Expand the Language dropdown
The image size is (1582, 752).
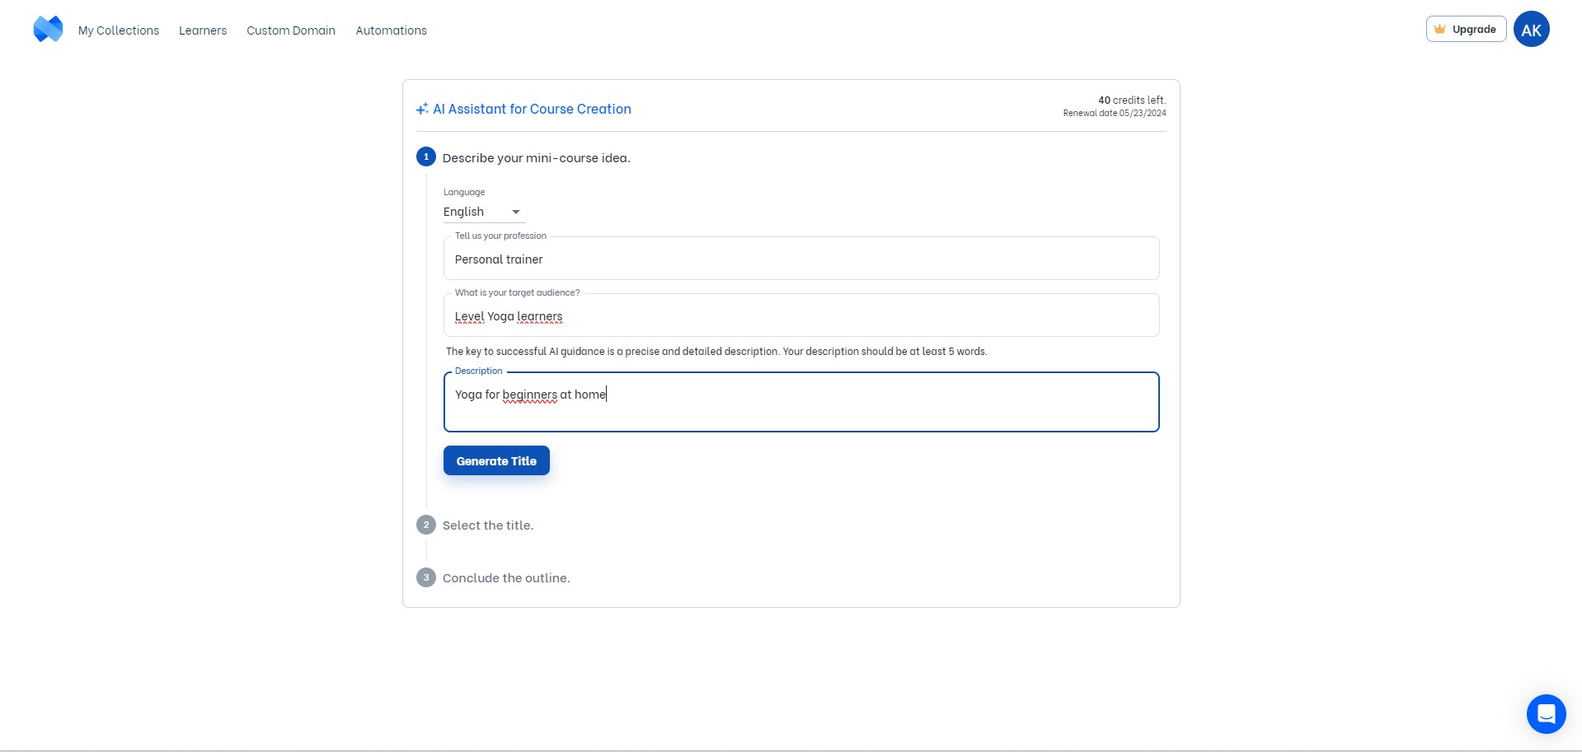pyautogui.click(x=484, y=212)
